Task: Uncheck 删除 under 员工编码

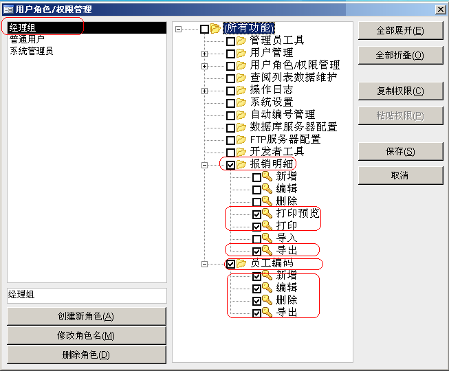Action: click(x=256, y=301)
